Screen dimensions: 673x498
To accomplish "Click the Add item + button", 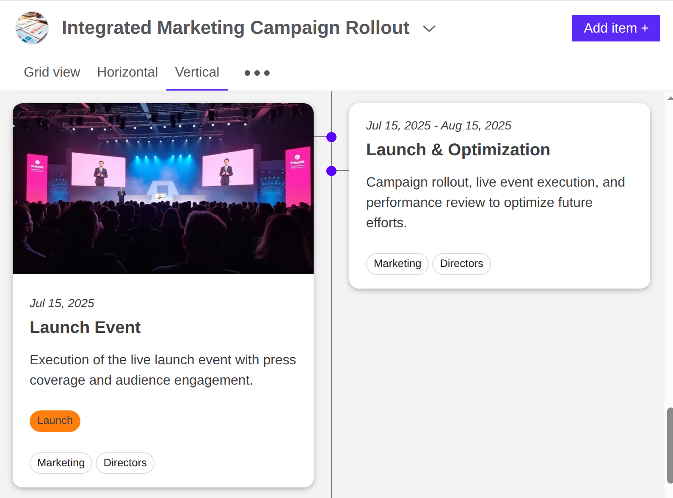I will tap(615, 28).
